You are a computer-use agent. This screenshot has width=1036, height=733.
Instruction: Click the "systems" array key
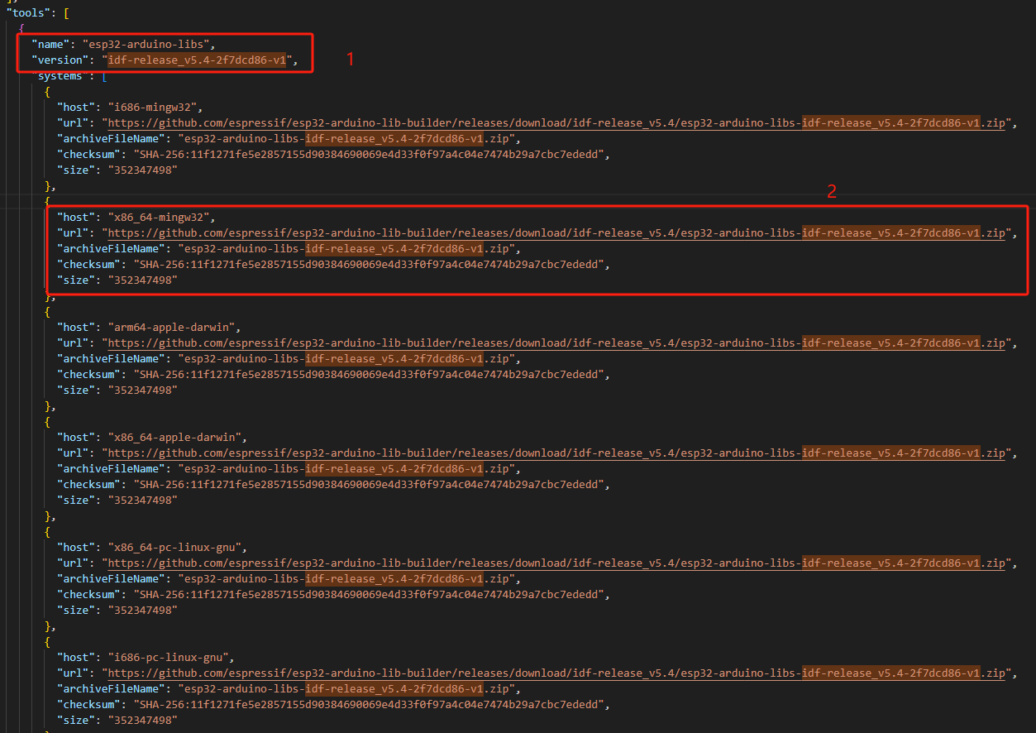(60, 75)
